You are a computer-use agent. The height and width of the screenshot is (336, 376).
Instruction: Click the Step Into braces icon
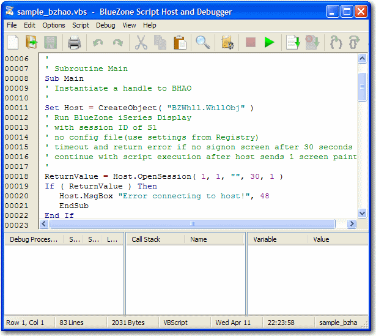(336, 42)
